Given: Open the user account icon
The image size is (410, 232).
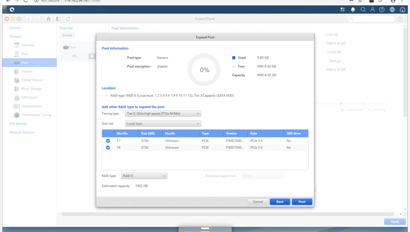Looking at the screenshot, I should [373, 10].
